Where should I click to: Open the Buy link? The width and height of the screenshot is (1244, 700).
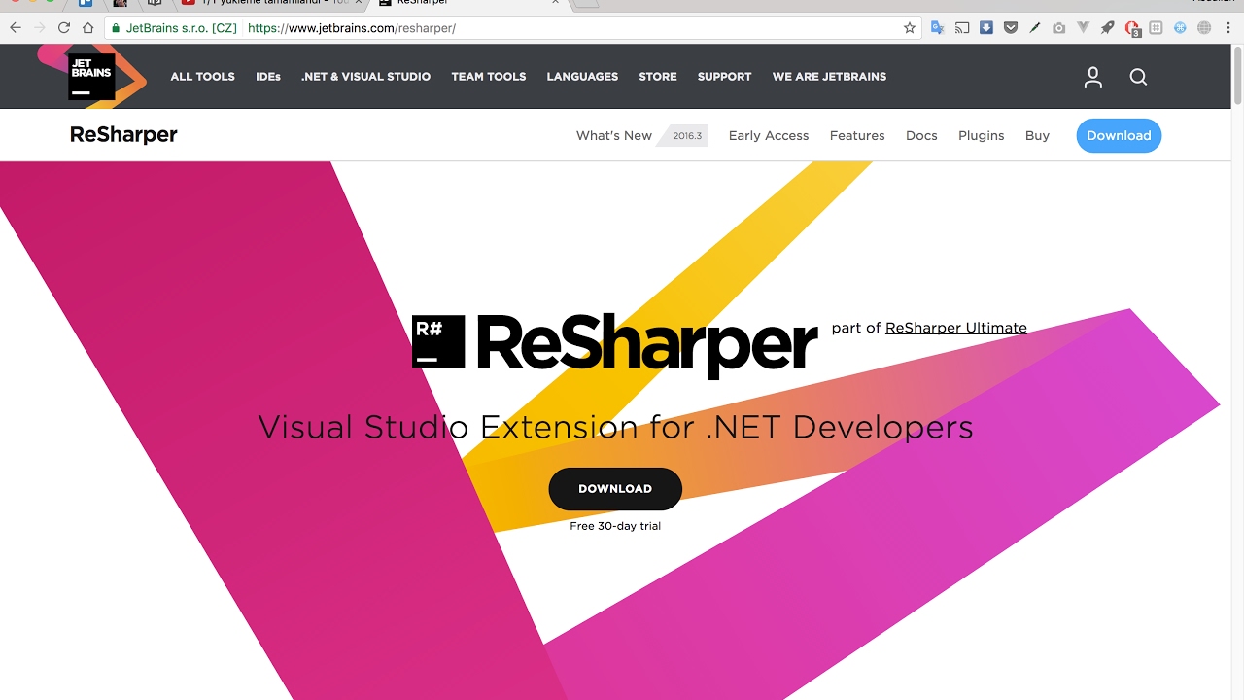1037,136
